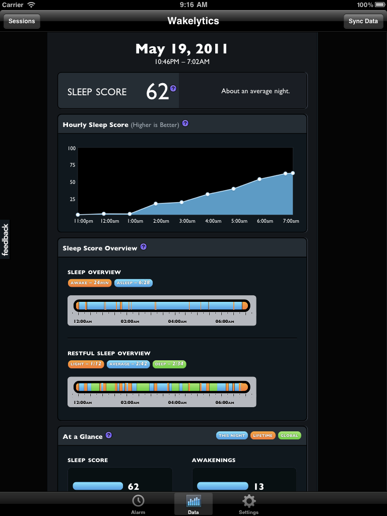Open the feedback side tab
Viewport: 387px width, 516px height.
point(5,239)
